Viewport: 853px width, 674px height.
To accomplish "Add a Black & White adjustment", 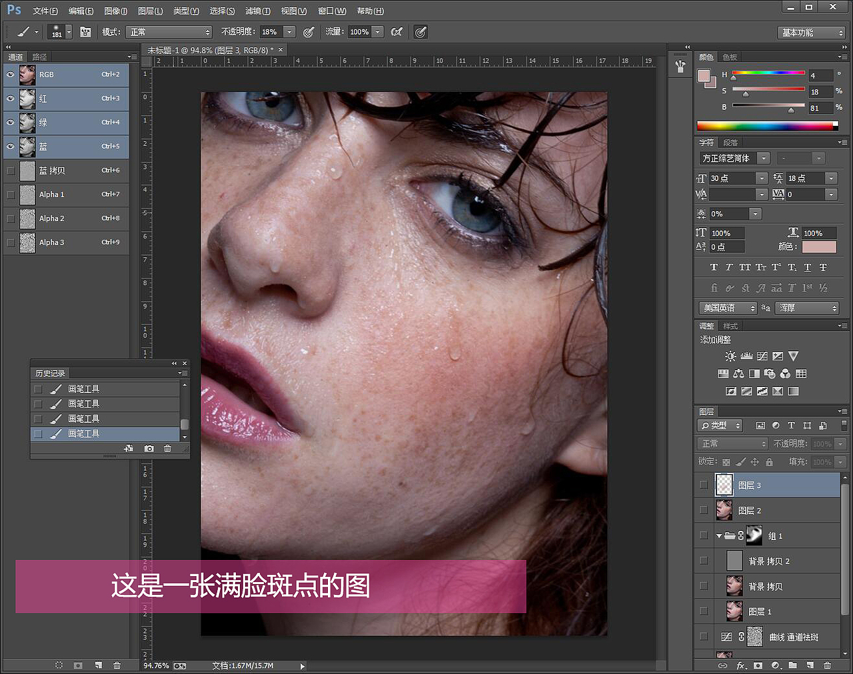I will pyautogui.click(x=754, y=374).
